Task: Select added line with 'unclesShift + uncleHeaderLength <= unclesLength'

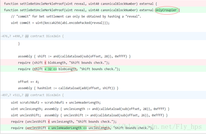Action: tap(103, 128)
